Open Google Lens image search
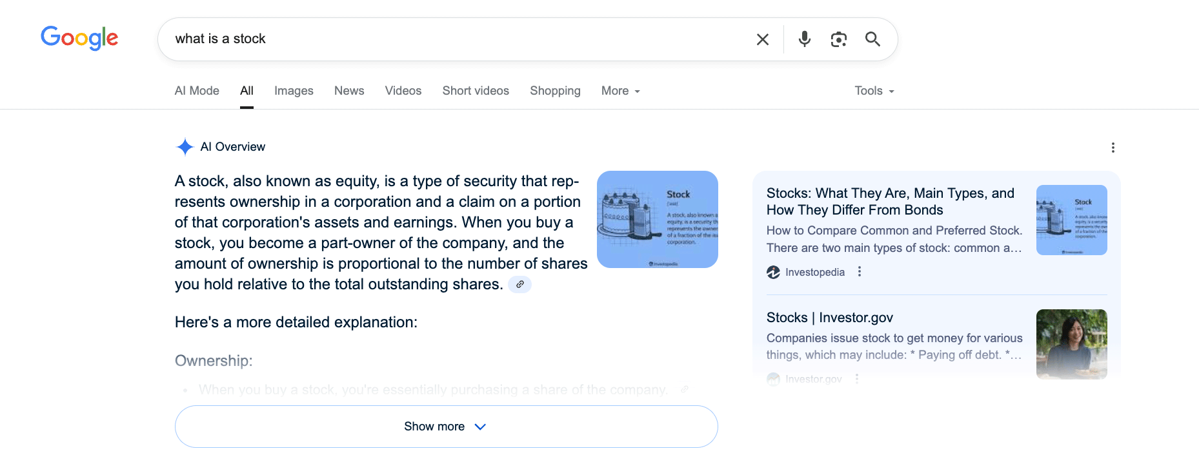This screenshot has width=1199, height=462. pyautogui.click(x=838, y=39)
